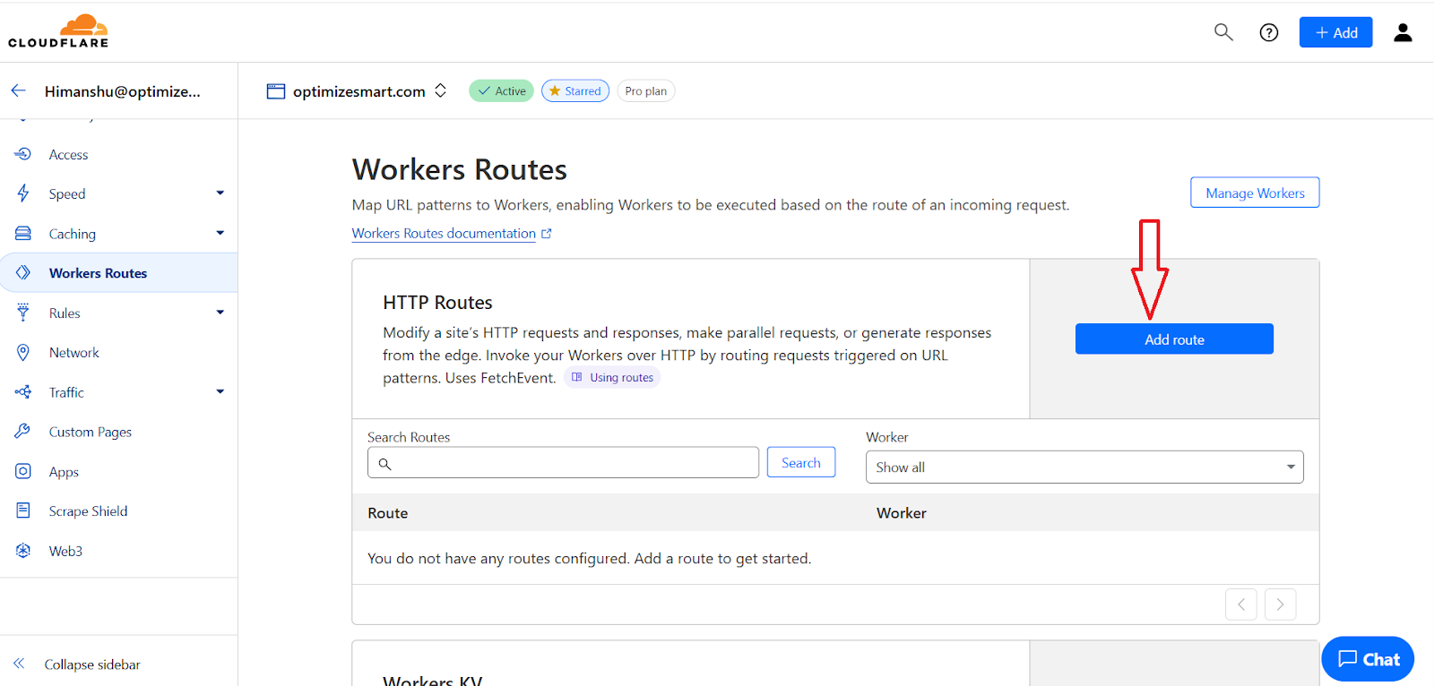Click the back arrow beside account name

pos(19,90)
